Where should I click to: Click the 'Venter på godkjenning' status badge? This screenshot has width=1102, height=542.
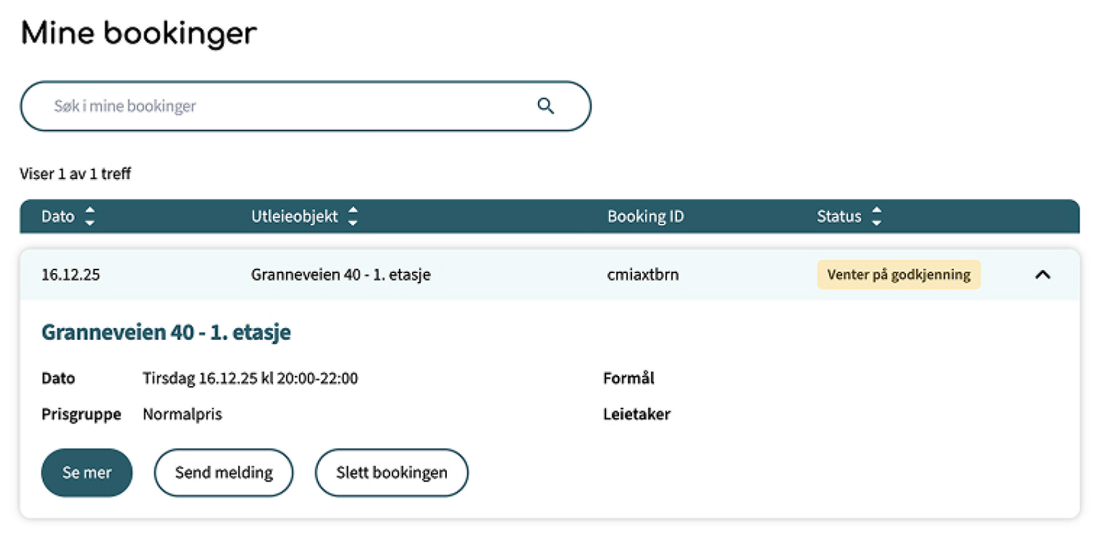point(898,275)
